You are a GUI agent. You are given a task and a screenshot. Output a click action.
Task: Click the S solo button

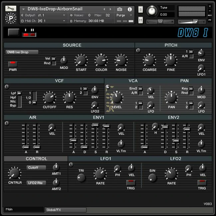click(x=140, y=9)
